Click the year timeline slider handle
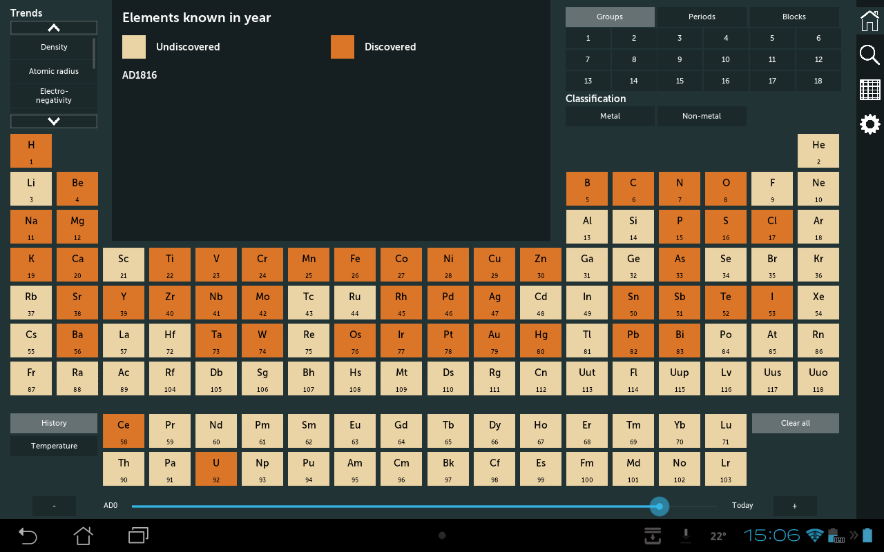This screenshot has width=884, height=552. (x=660, y=506)
